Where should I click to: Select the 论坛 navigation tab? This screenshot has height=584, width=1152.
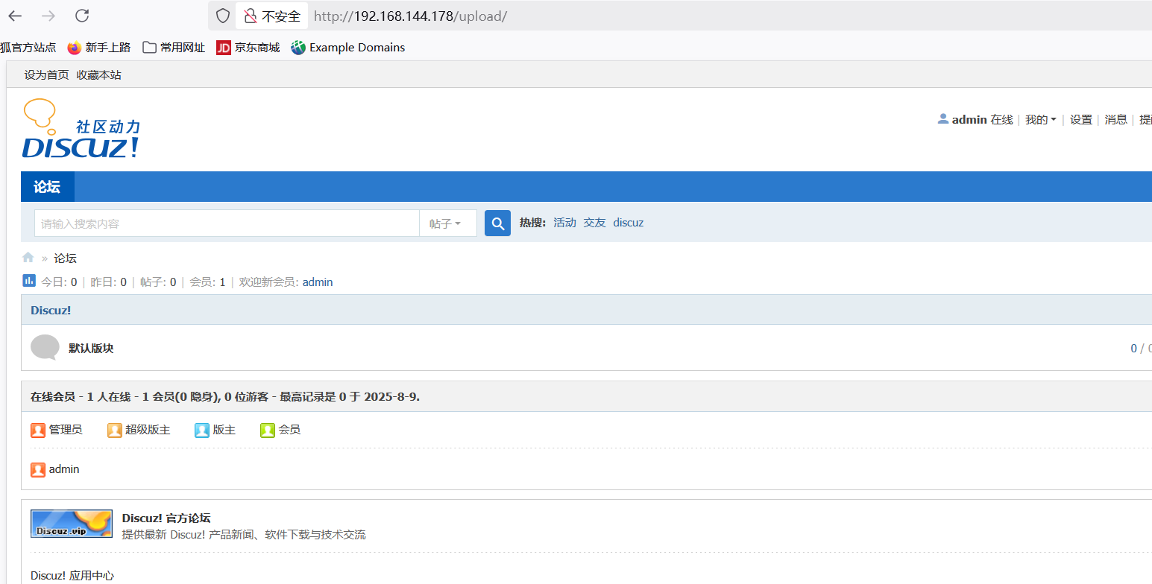click(x=47, y=186)
